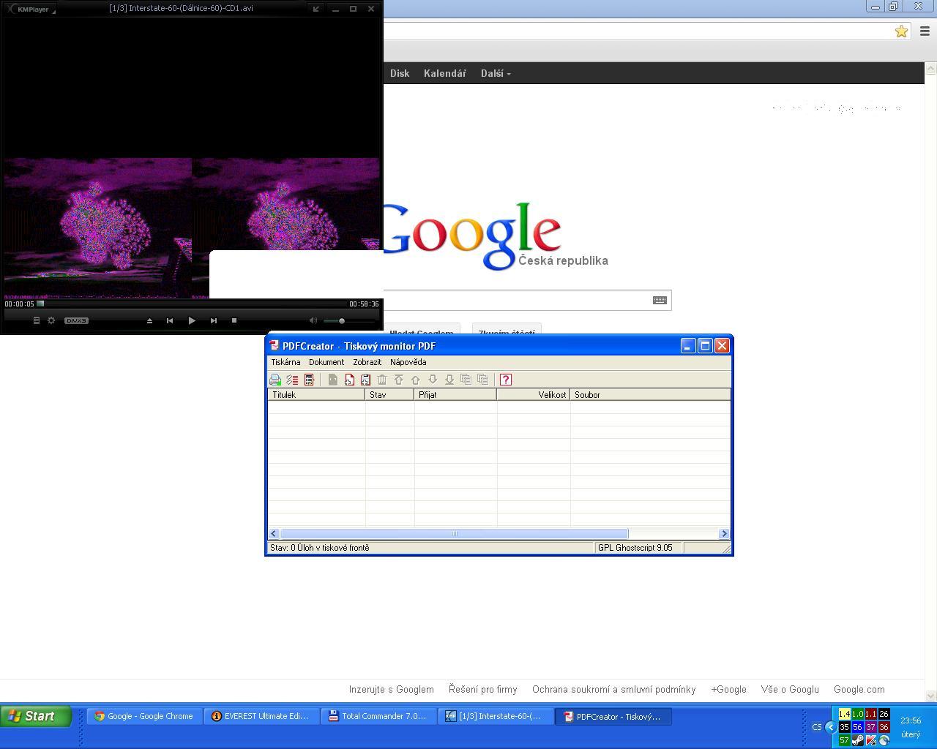Click the remaining time display 00:58:36

pos(364,304)
